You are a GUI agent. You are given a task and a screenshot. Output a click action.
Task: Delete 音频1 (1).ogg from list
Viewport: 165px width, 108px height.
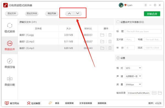point(110,35)
